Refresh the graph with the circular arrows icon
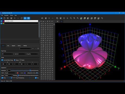 pyautogui.click(x=22, y=18)
